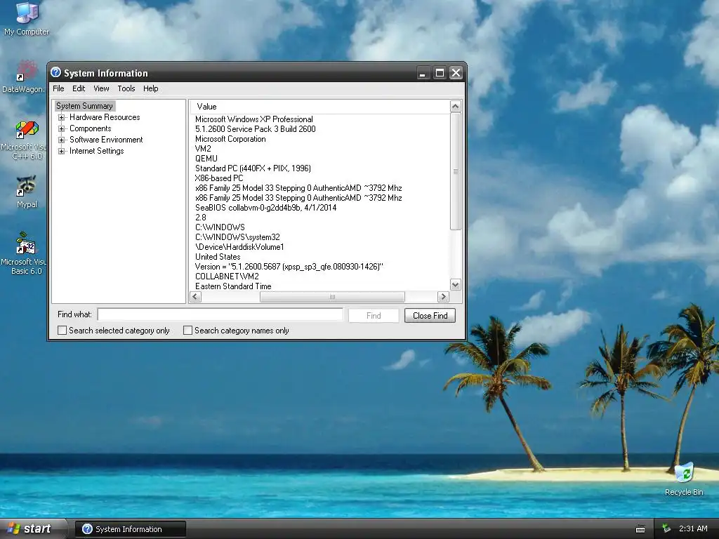Select the Microsoft Corporation row

point(230,139)
